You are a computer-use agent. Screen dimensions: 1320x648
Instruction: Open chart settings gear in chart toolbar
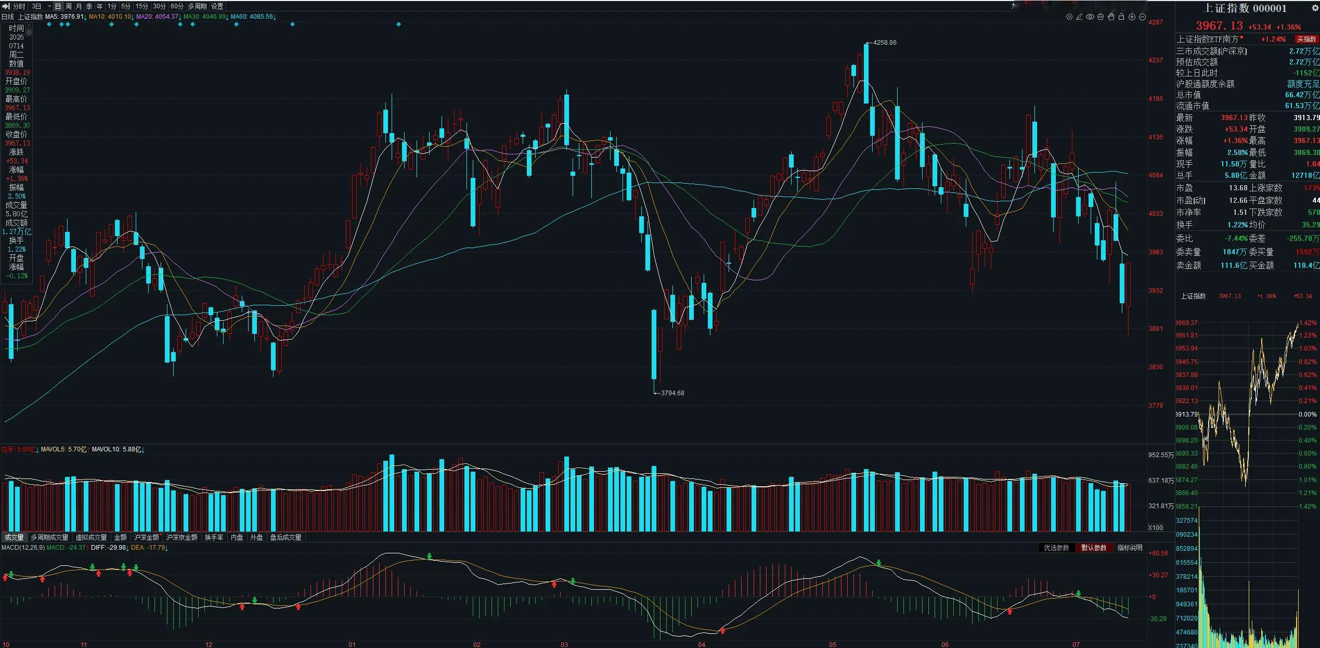tap(1069, 17)
